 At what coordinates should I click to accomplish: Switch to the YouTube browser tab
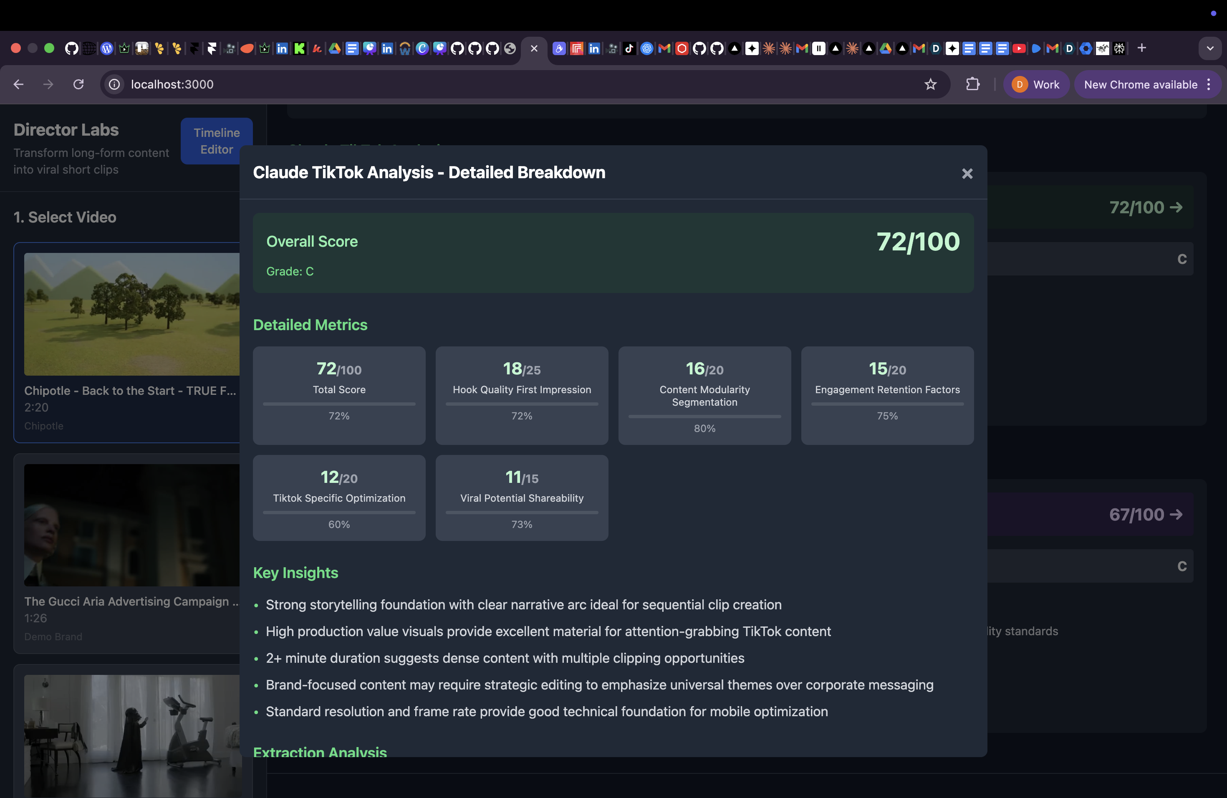1019,48
